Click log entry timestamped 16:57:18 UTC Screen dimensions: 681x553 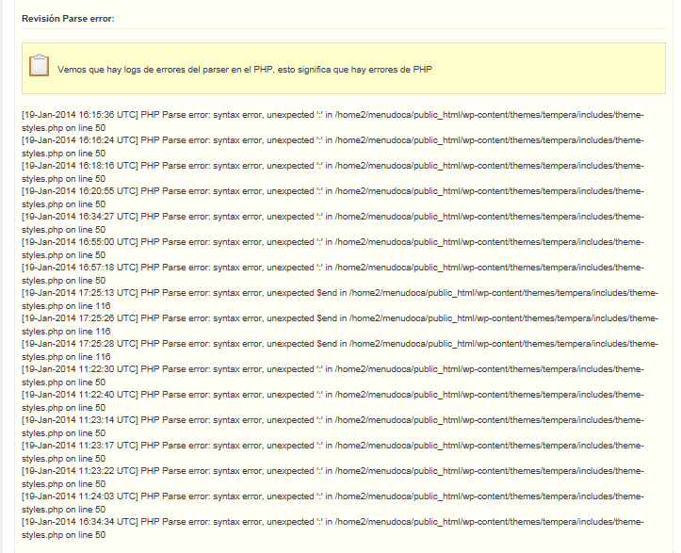332,274
